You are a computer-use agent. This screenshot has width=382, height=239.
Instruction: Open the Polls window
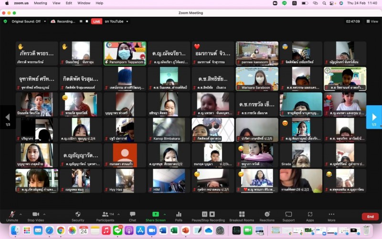click(x=179, y=216)
